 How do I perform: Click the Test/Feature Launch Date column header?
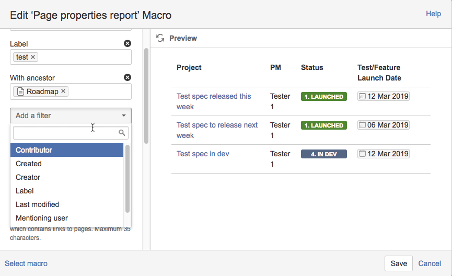pyautogui.click(x=379, y=73)
